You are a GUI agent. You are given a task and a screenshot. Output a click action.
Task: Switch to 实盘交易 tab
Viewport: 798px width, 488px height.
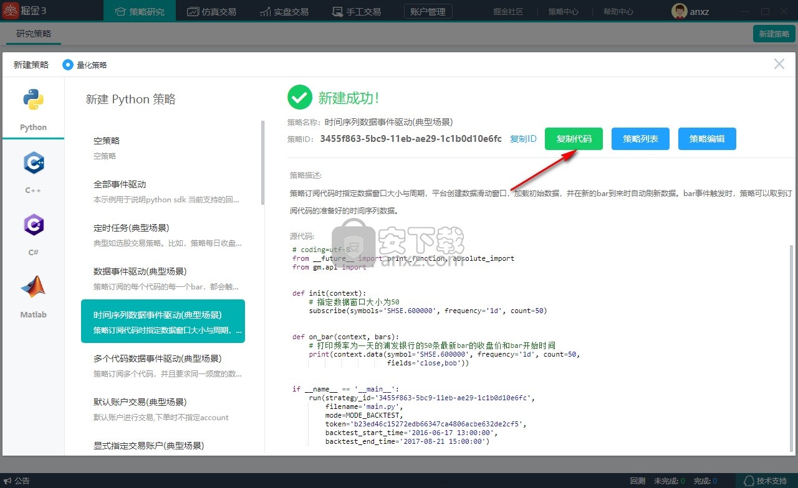coord(285,11)
